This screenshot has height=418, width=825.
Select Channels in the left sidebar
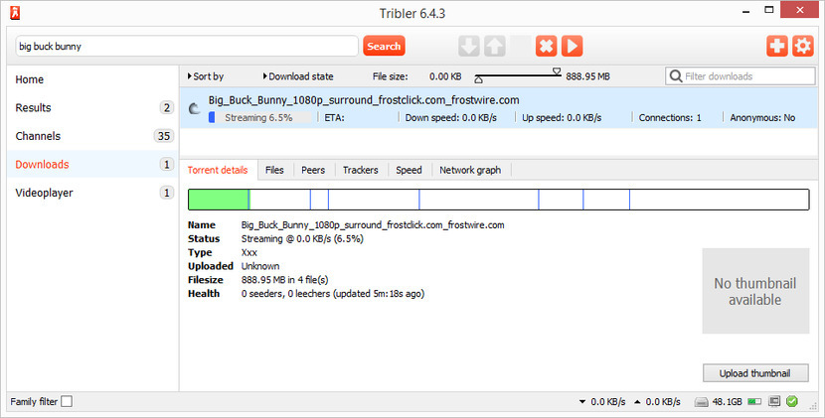(38, 136)
